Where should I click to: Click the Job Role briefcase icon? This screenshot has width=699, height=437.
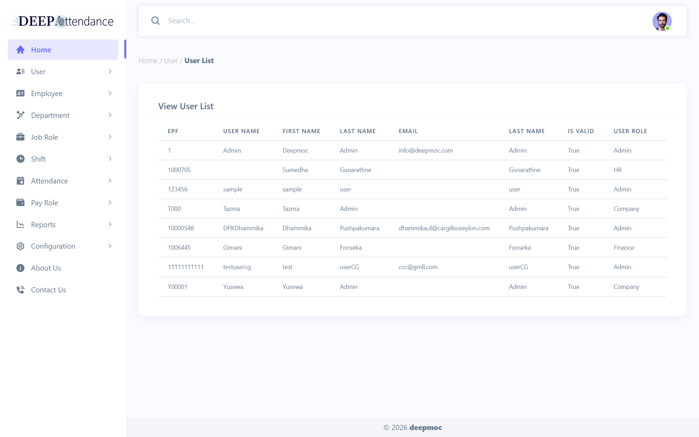pyautogui.click(x=20, y=137)
